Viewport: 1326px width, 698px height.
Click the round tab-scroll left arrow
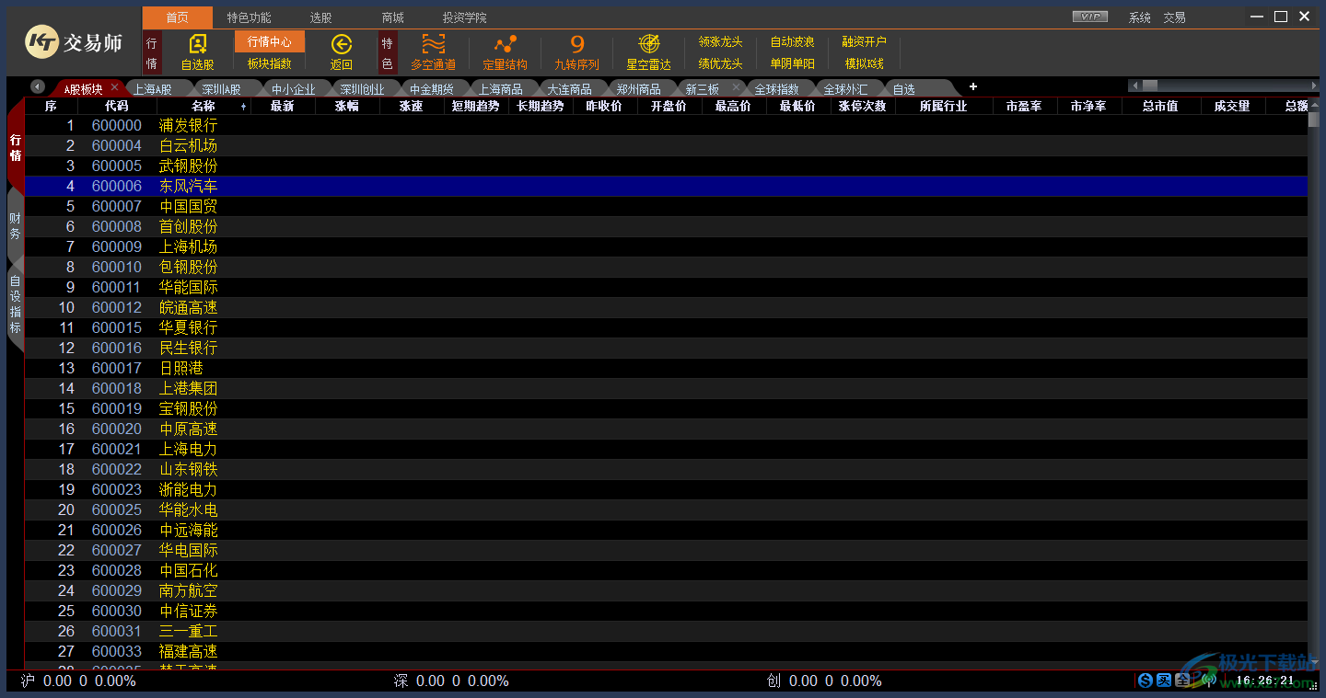(38, 86)
